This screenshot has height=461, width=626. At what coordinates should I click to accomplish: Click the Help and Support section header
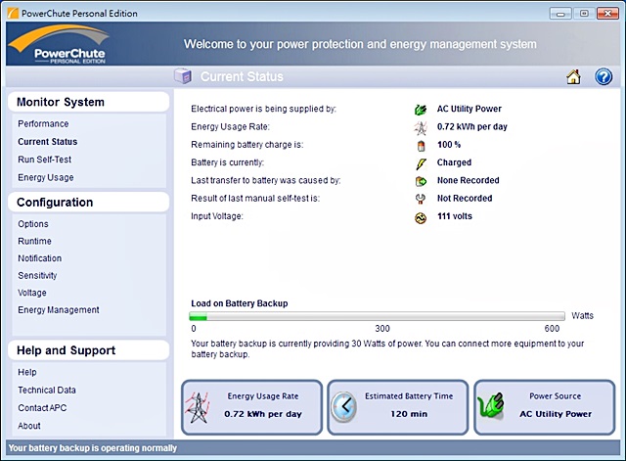88,350
